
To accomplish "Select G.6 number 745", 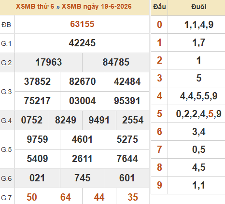I will (83, 178).
